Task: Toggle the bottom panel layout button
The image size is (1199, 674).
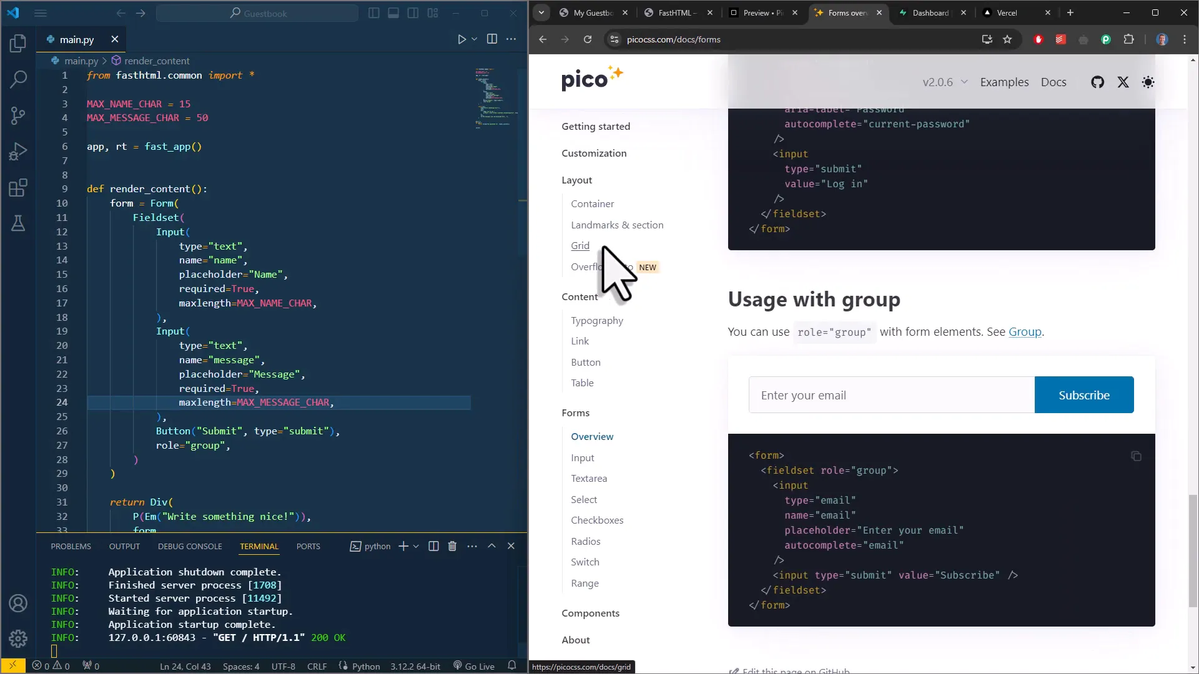Action: coord(393,13)
